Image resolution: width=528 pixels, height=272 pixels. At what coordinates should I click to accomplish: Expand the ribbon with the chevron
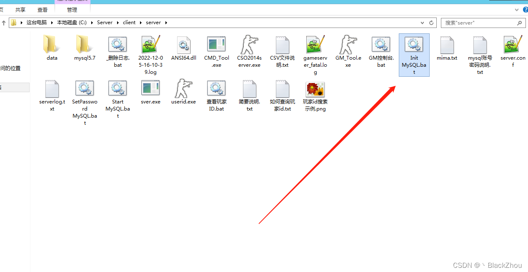516,10
